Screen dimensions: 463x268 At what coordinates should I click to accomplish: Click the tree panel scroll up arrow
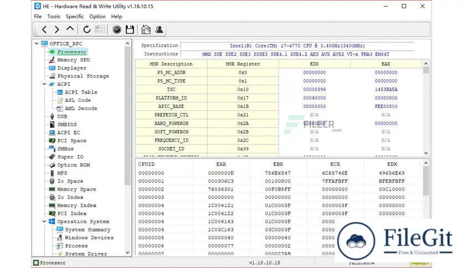coord(127,43)
